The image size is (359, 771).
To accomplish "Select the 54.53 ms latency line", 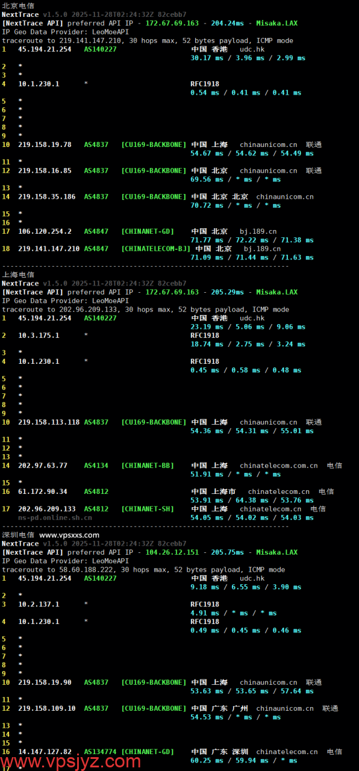I will [x=236, y=717].
